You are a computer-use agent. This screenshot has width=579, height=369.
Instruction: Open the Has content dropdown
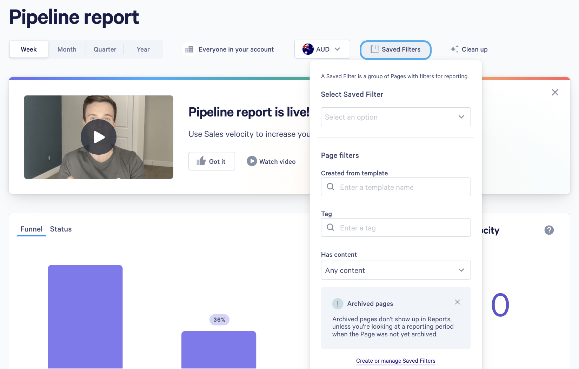pyautogui.click(x=396, y=270)
